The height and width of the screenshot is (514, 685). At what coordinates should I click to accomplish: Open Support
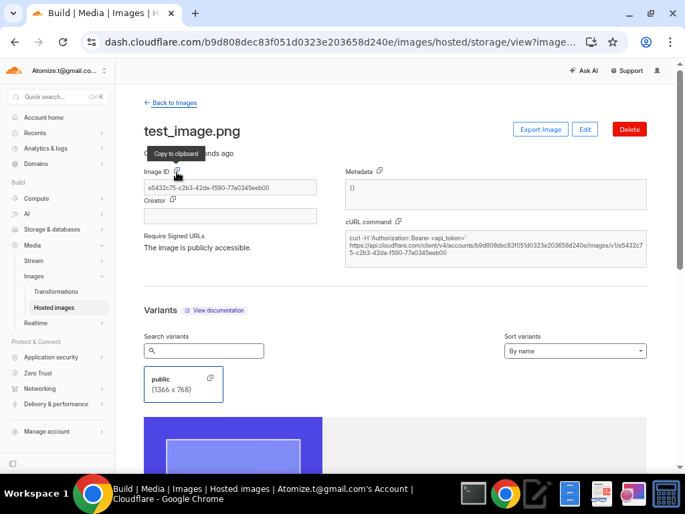[x=626, y=70]
